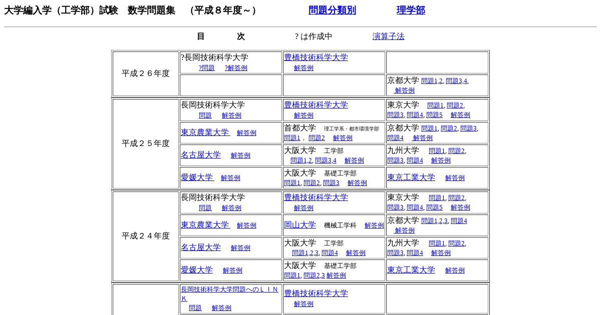Screen dimensions: 601x315
Task: Click the 平成２４年度 row label
Action: [x=146, y=236]
